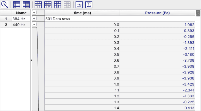Viewport: 201px width, 111px height.
Task: Click the plus button in header row
Action: 34,13
